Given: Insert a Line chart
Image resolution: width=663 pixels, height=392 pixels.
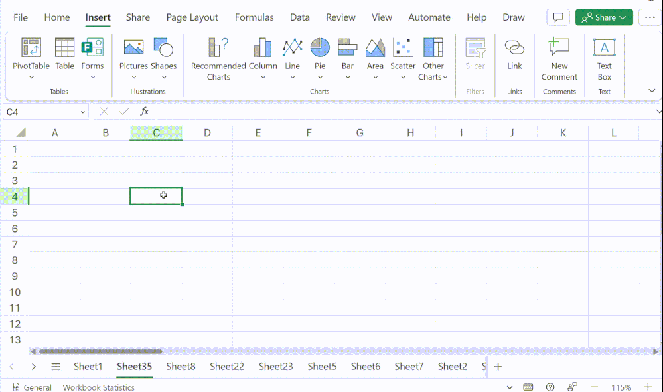Looking at the screenshot, I should (292, 54).
